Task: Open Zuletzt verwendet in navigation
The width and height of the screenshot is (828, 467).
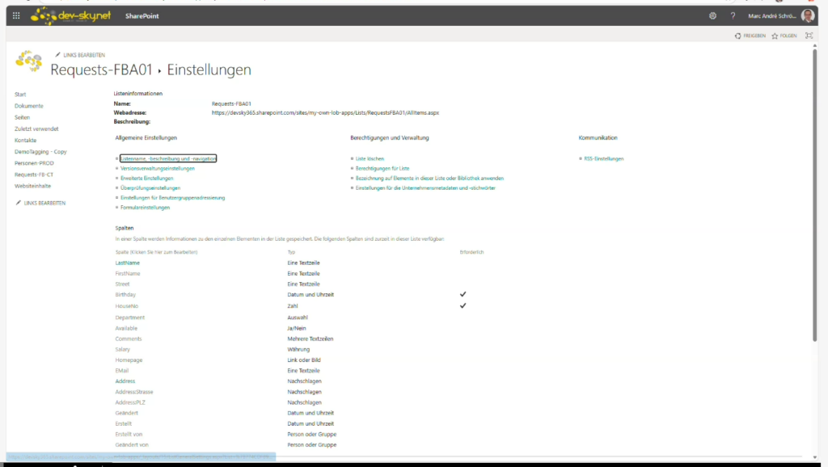Action: click(36, 128)
